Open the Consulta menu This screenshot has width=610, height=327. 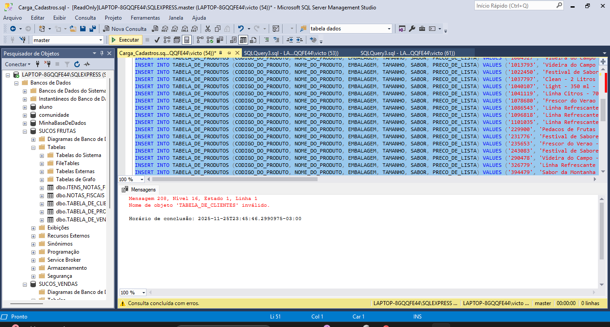85,18
